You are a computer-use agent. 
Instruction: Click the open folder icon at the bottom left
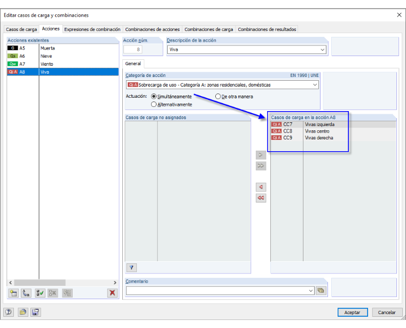[x=23, y=312]
